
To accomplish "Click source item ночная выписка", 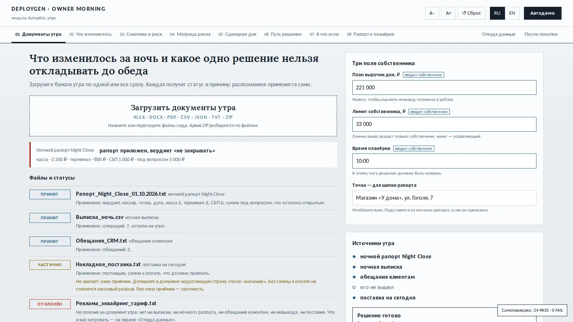I will pyautogui.click(x=381, y=267).
